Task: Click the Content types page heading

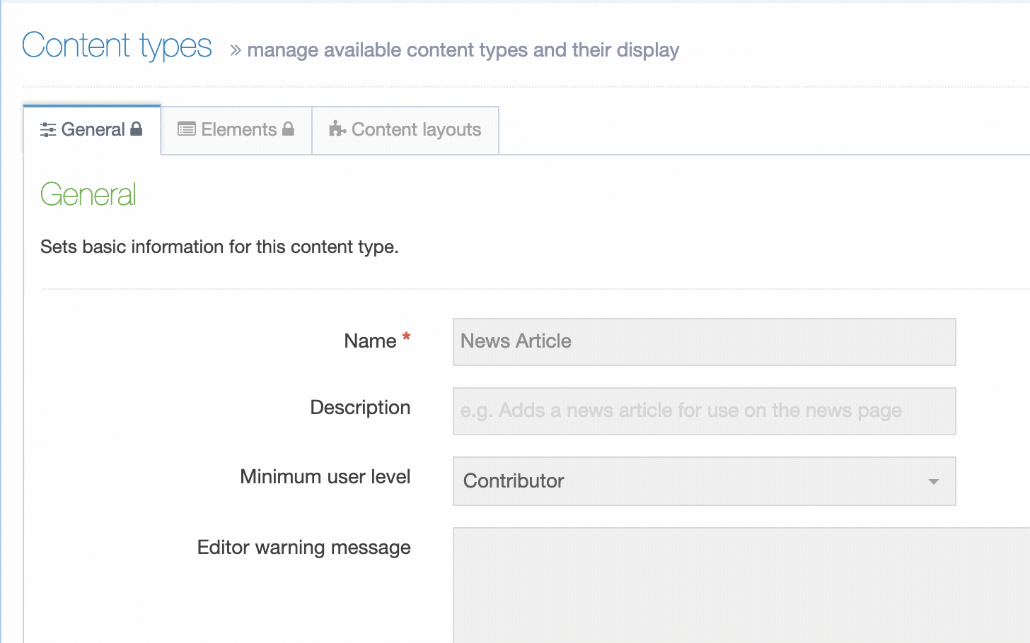Action: 117,46
